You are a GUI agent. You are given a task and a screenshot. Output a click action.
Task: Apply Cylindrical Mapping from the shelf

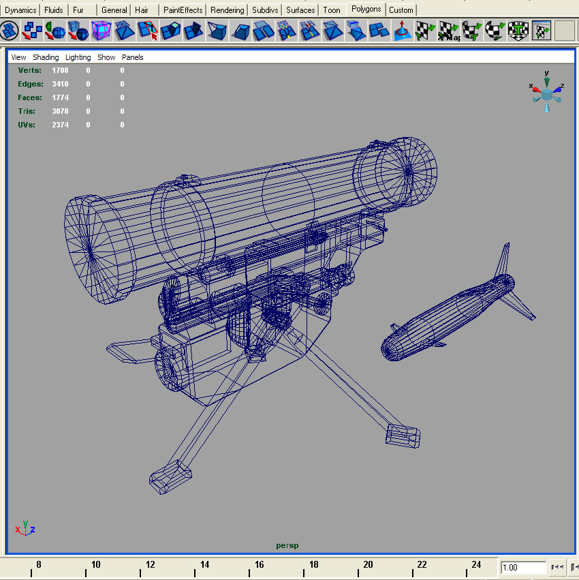pos(471,31)
